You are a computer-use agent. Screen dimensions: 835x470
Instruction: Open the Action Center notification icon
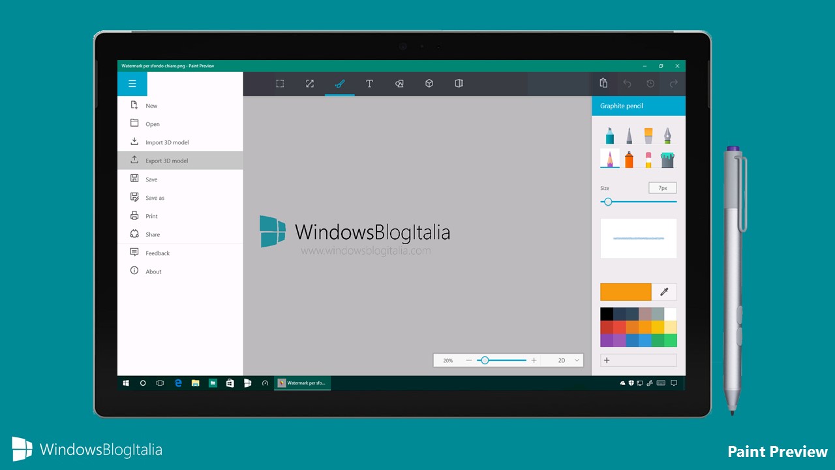[674, 383]
